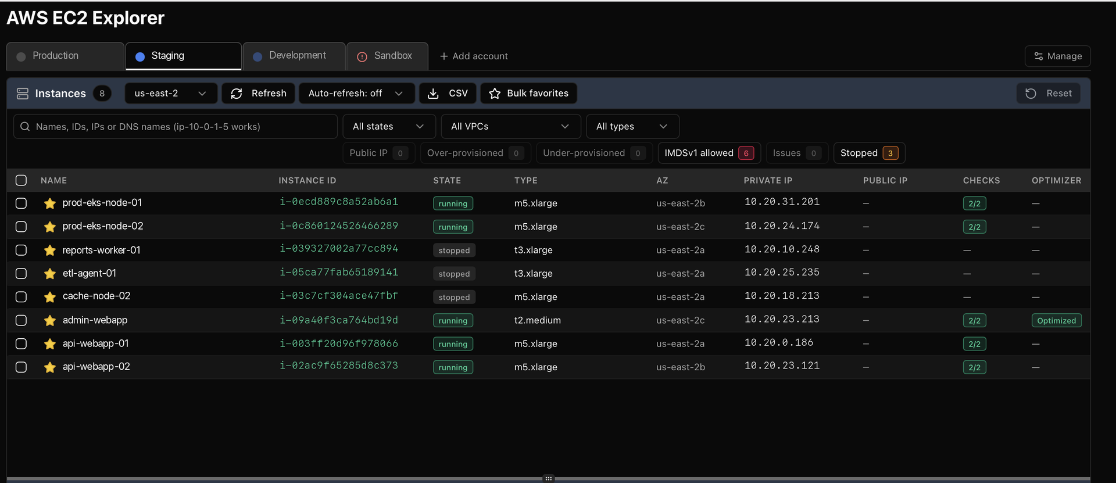Click the Bulk favorites button

point(528,94)
